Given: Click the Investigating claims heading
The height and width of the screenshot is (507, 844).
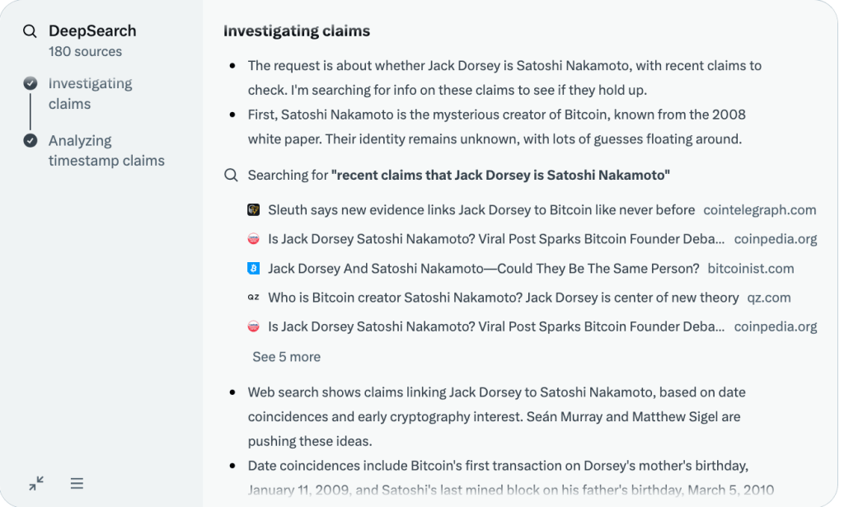Looking at the screenshot, I should coord(297,31).
